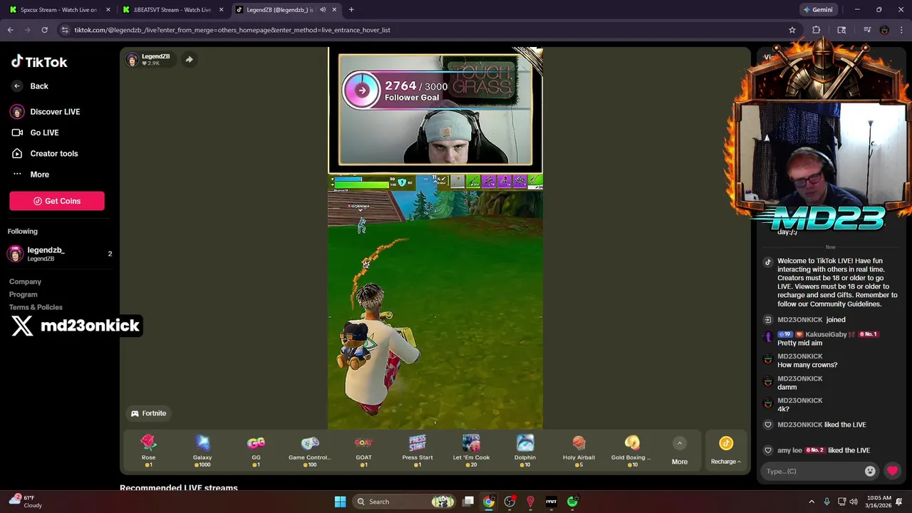912x513 pixels.
Task: Click the Follower Goal progress ring
Action: pyautogui.click(x=362, y=90)
